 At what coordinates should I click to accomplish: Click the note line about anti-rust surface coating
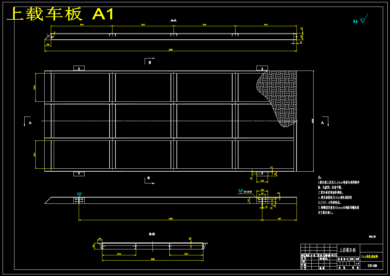pyautogui.click(x=331, y=192)
